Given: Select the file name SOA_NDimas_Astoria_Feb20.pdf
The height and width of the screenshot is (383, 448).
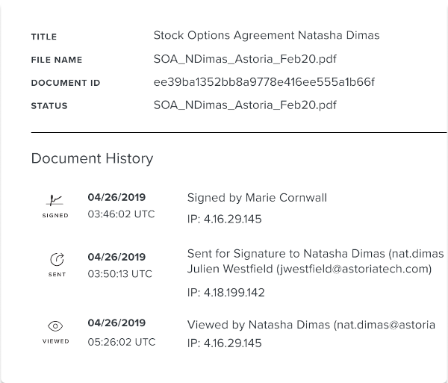Looking at the screenshot, I should pos(245,59).
